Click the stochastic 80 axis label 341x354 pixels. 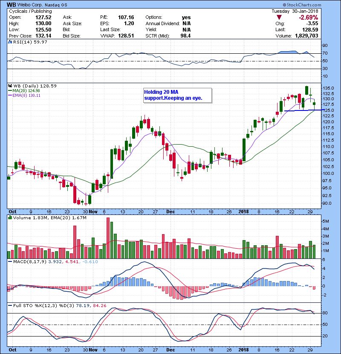(x=325, y=313)
